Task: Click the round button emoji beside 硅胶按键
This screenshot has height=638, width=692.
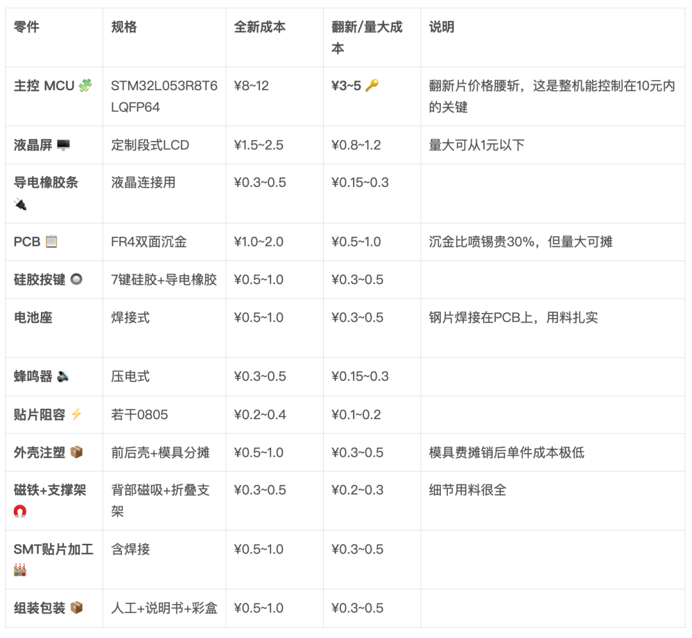Action: 76,280
